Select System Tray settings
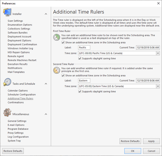The width and height of the screenshot is (162, 156). (x=14, y=141)
